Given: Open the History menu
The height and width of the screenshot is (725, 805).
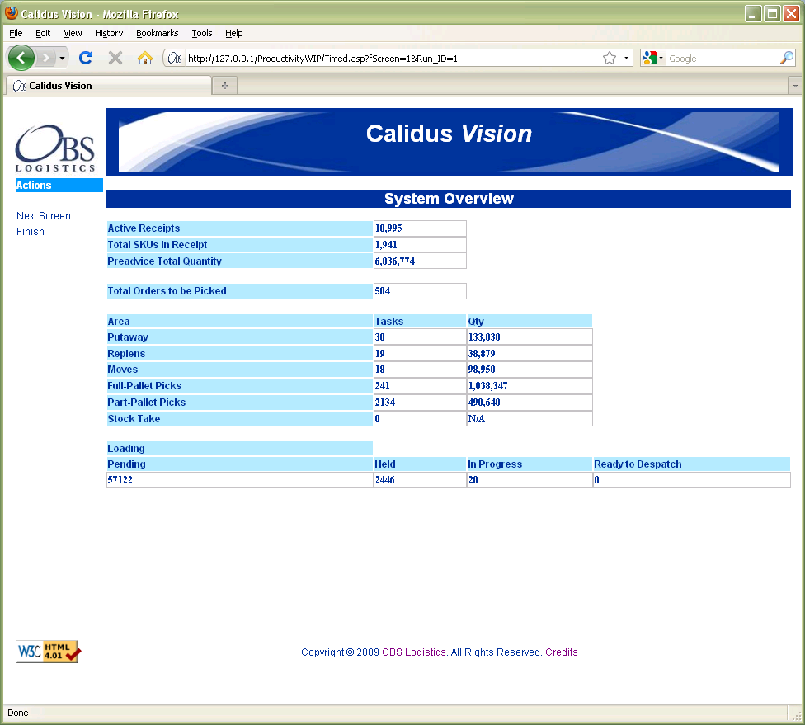Looking at the screenshot, I should (109, 33).
